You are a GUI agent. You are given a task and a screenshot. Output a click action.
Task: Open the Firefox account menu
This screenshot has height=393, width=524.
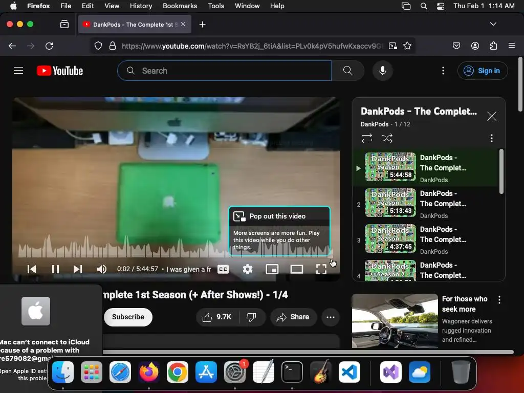click(475, 46)
